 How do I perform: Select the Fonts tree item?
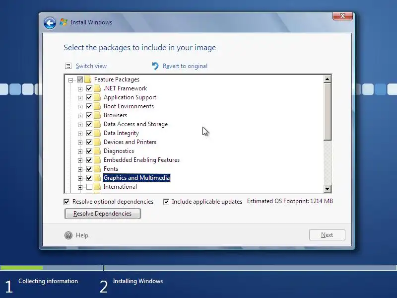point(111,169)
